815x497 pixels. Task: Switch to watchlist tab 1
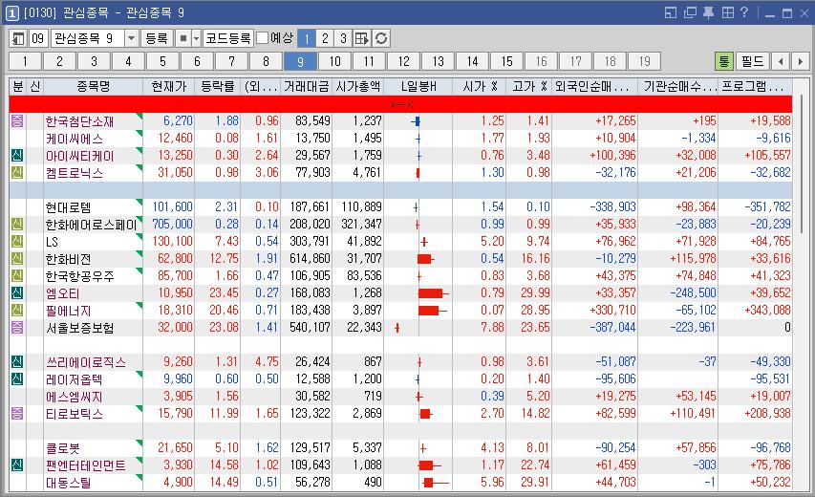click(25, 61)
